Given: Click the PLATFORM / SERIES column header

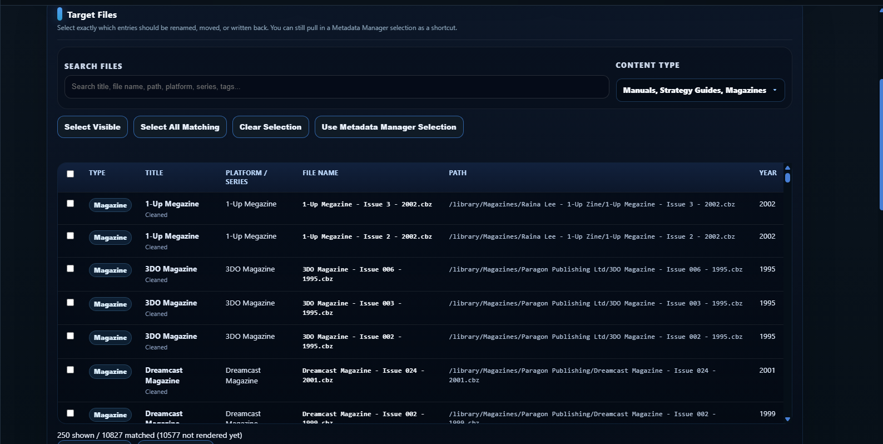Looking at the screenshot, I should coord(246,177).
